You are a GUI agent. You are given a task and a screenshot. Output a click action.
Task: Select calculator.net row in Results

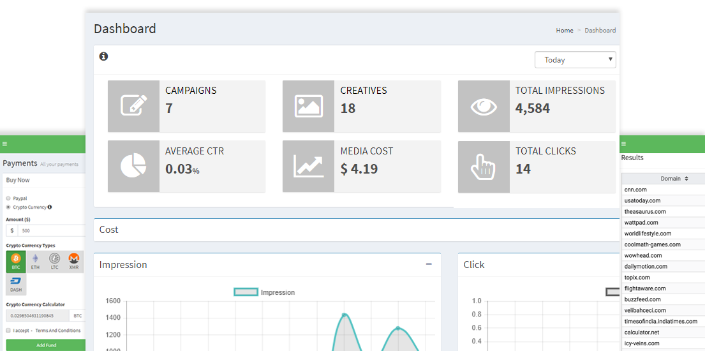pos(663,332)
